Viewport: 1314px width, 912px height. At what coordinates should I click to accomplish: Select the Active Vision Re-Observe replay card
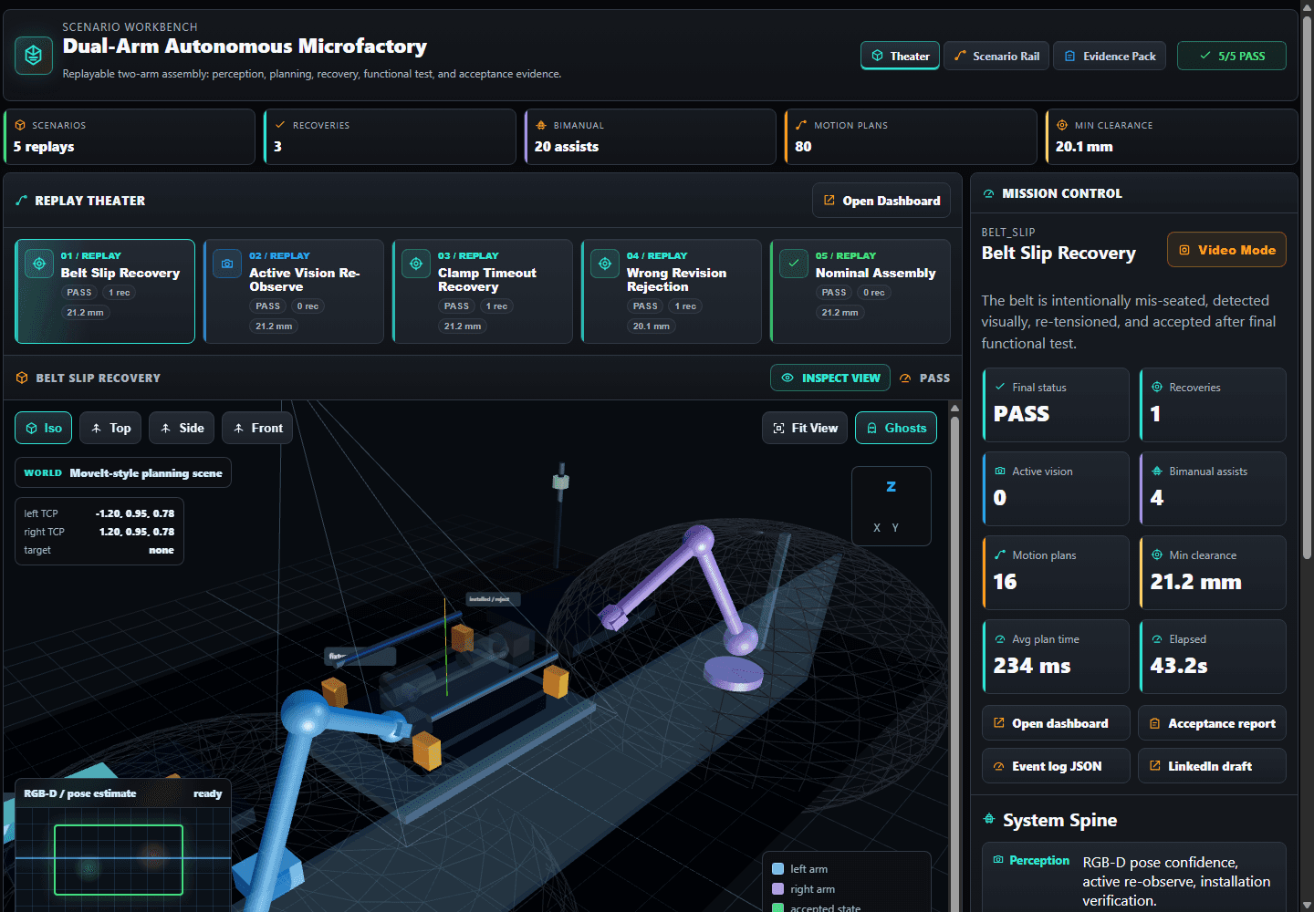294,291
